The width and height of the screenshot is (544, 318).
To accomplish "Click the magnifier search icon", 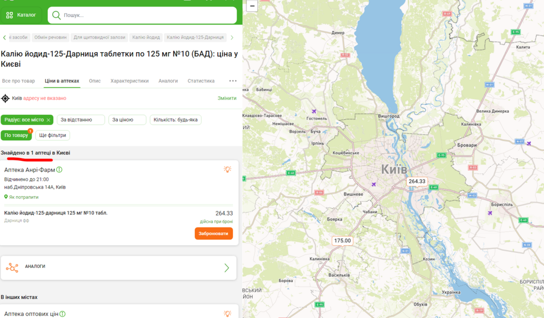I will (56, 15).
